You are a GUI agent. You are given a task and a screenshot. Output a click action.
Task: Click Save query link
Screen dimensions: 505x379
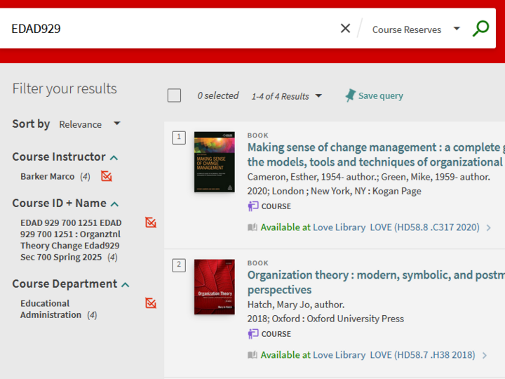(380, 96)
